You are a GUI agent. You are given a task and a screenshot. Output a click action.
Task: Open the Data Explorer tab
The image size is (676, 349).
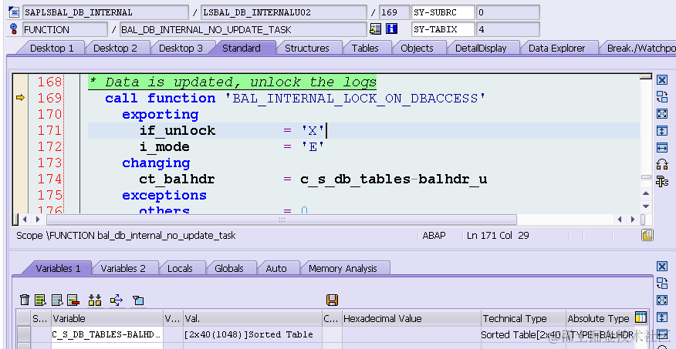[556, 49]
